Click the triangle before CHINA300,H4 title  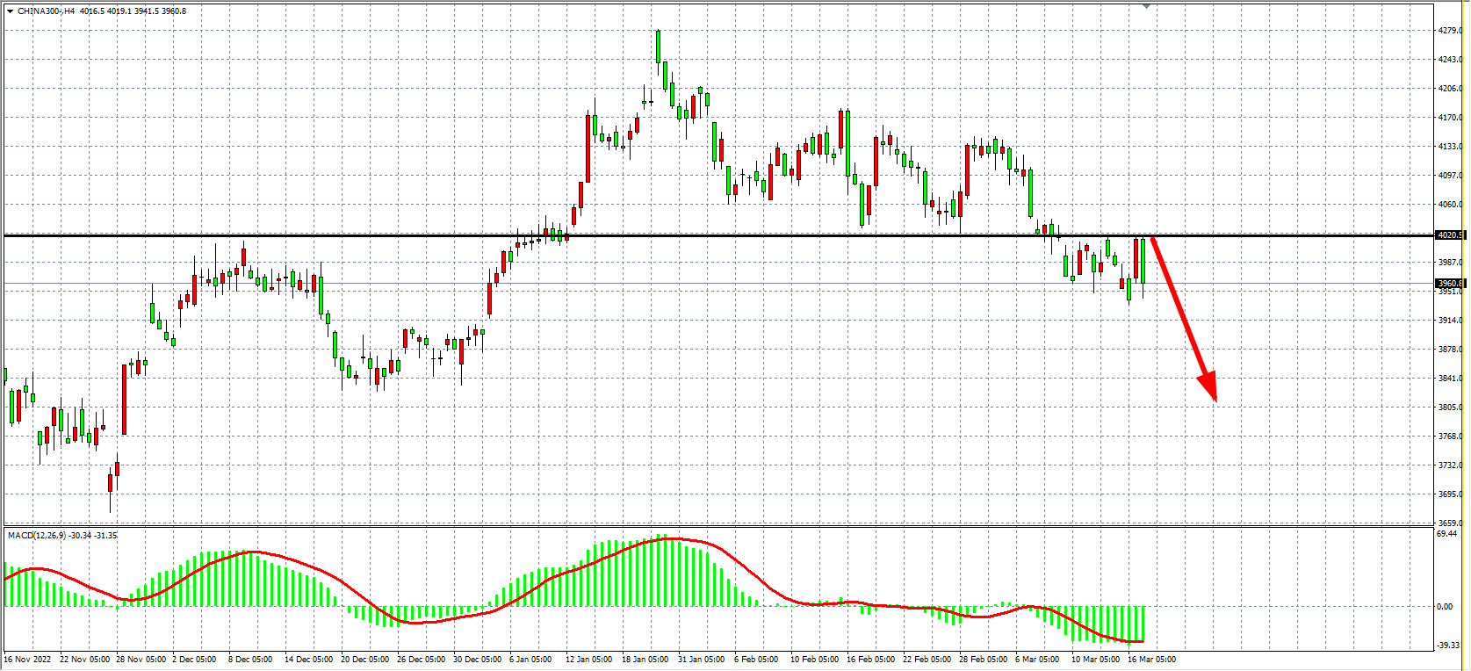click(10, 11)
